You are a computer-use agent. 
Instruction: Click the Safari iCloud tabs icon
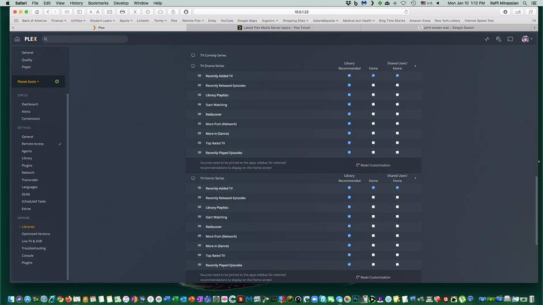tap(160, 12)
